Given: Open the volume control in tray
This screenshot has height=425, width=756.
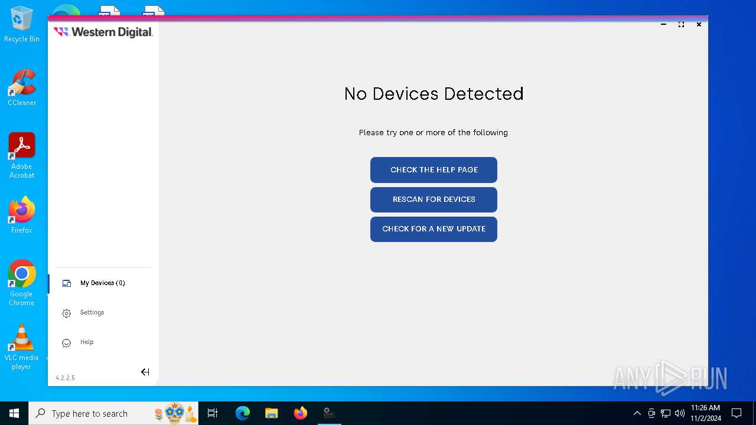Looking at the screenshot, I should [x=680, y=413].
